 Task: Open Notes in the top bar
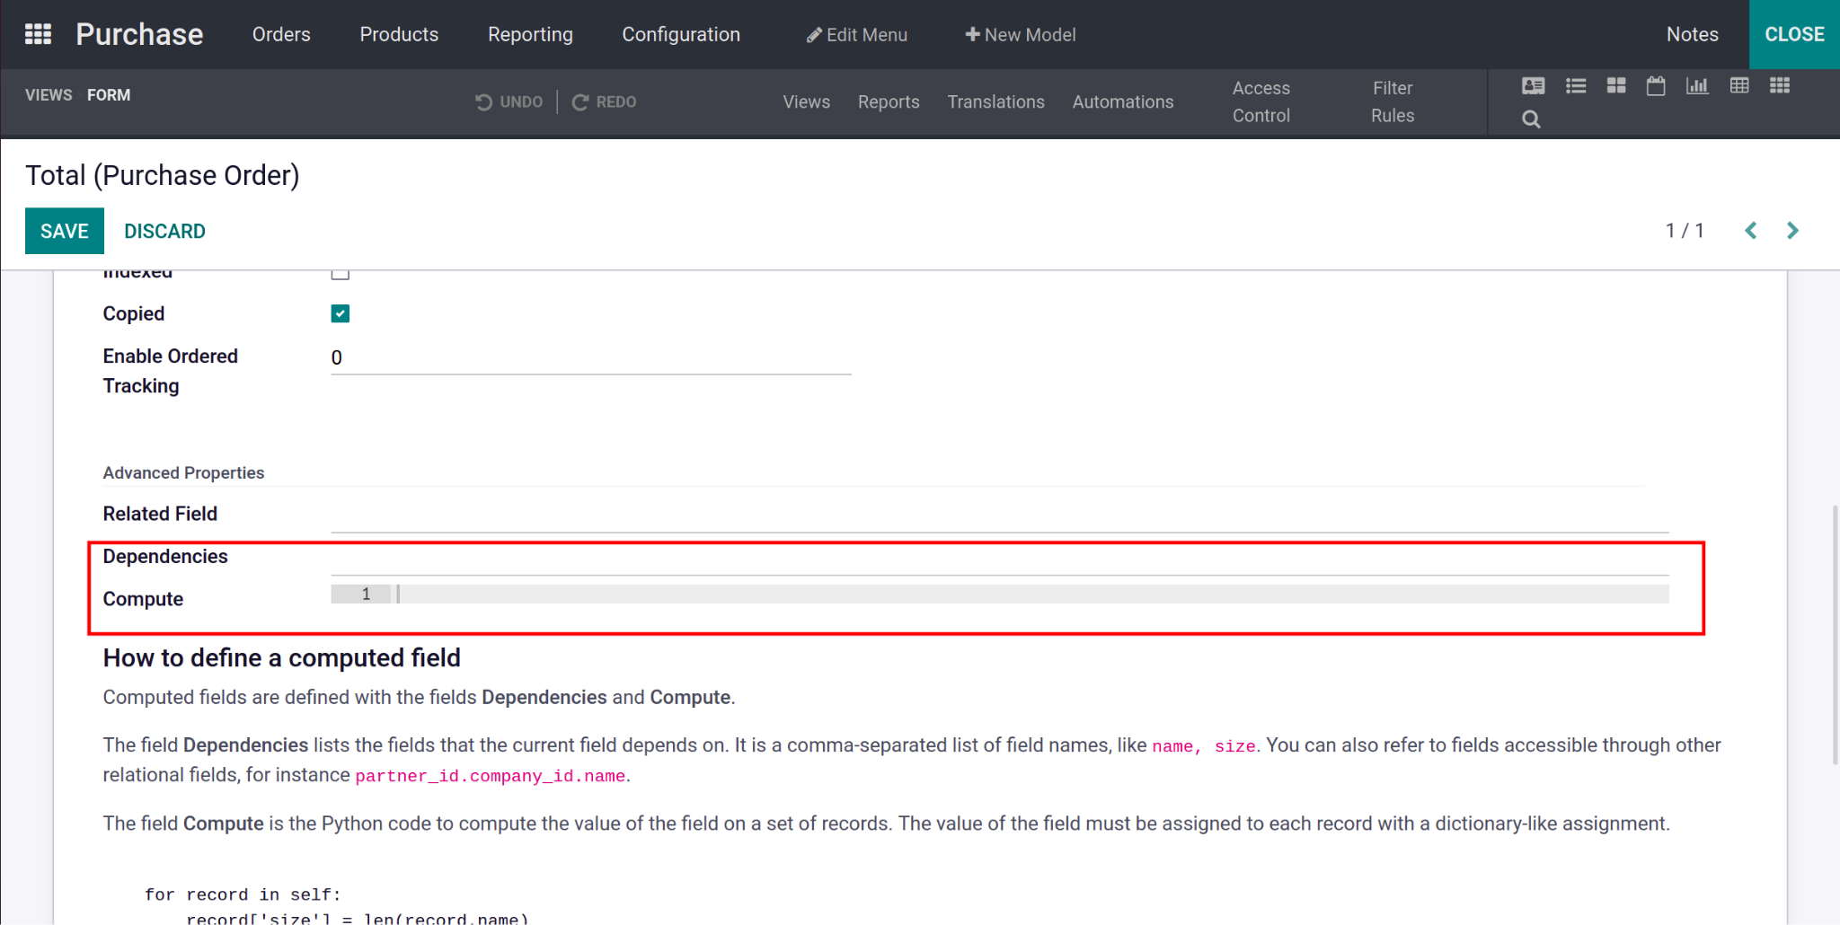click(x=1693, y=34)
